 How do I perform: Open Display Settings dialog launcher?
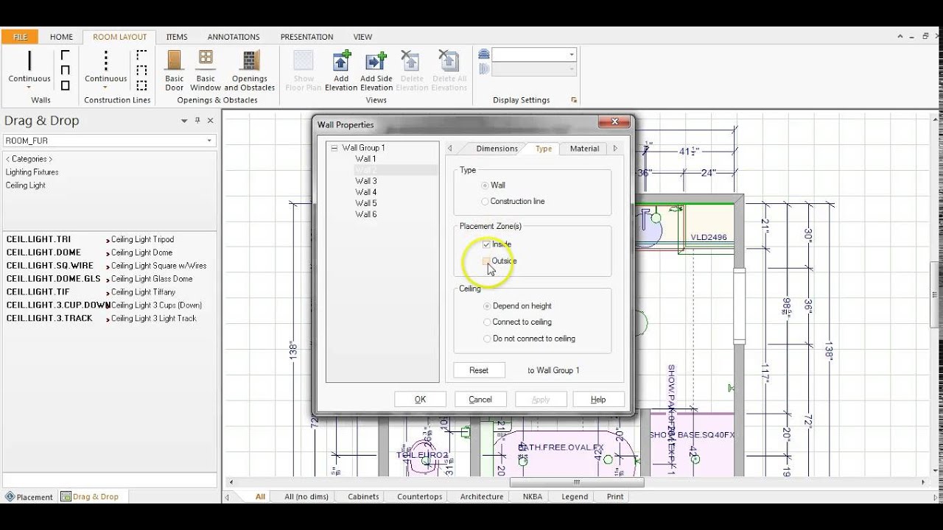click(574, 100)
